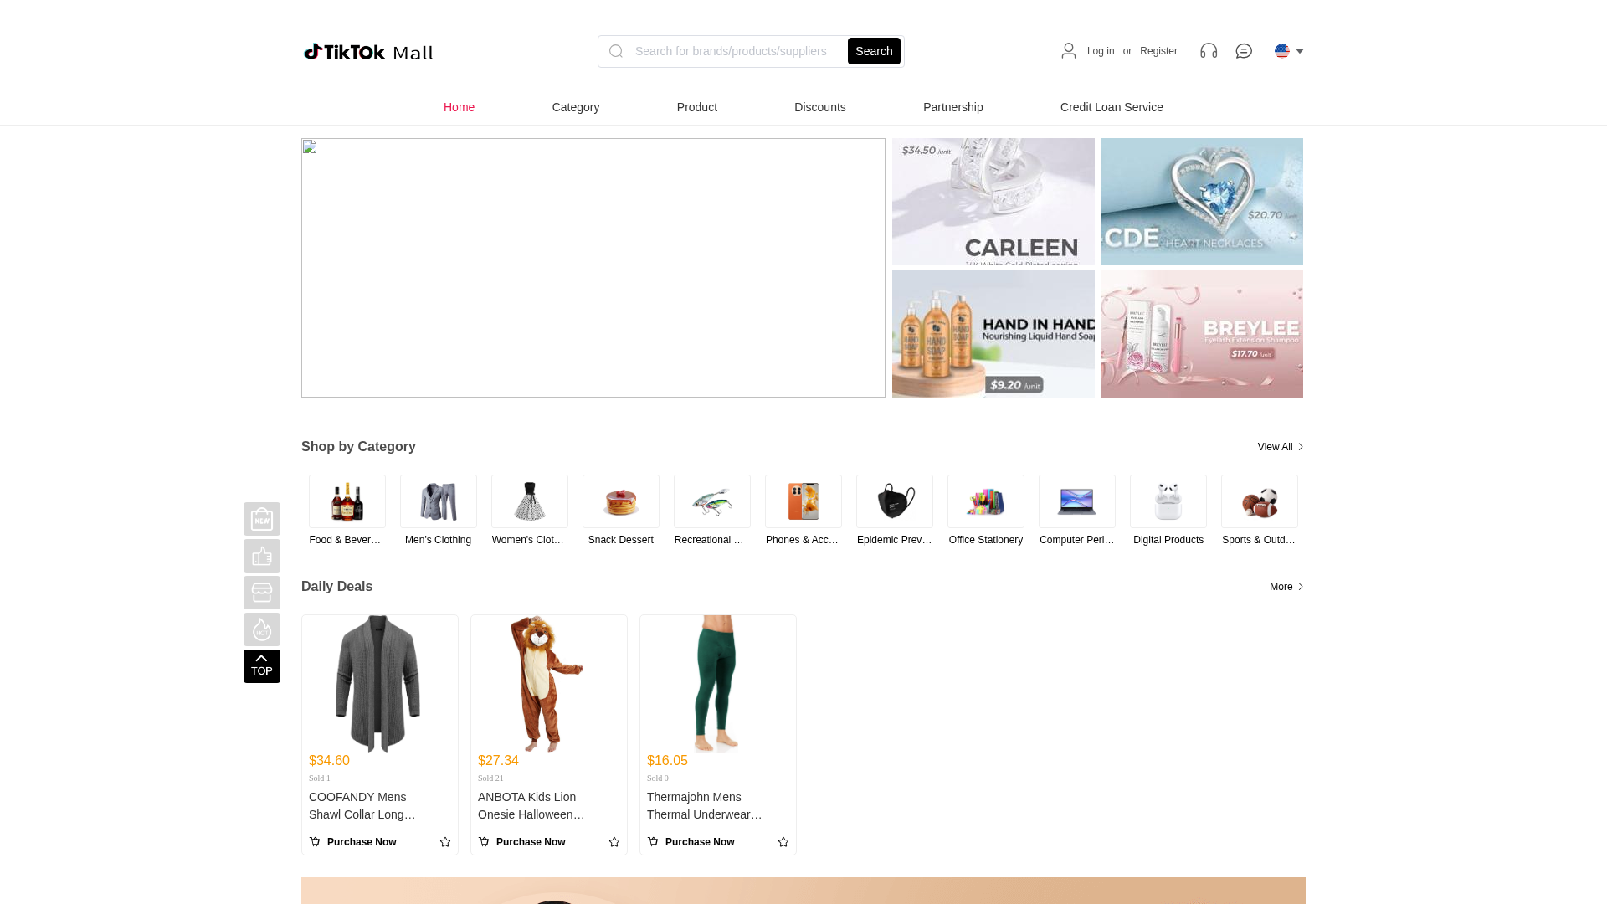Open the Breylee eyelash shampoo banner
The height and width of the screenshot is (904, 1607).
click(x=1202, y=334)
